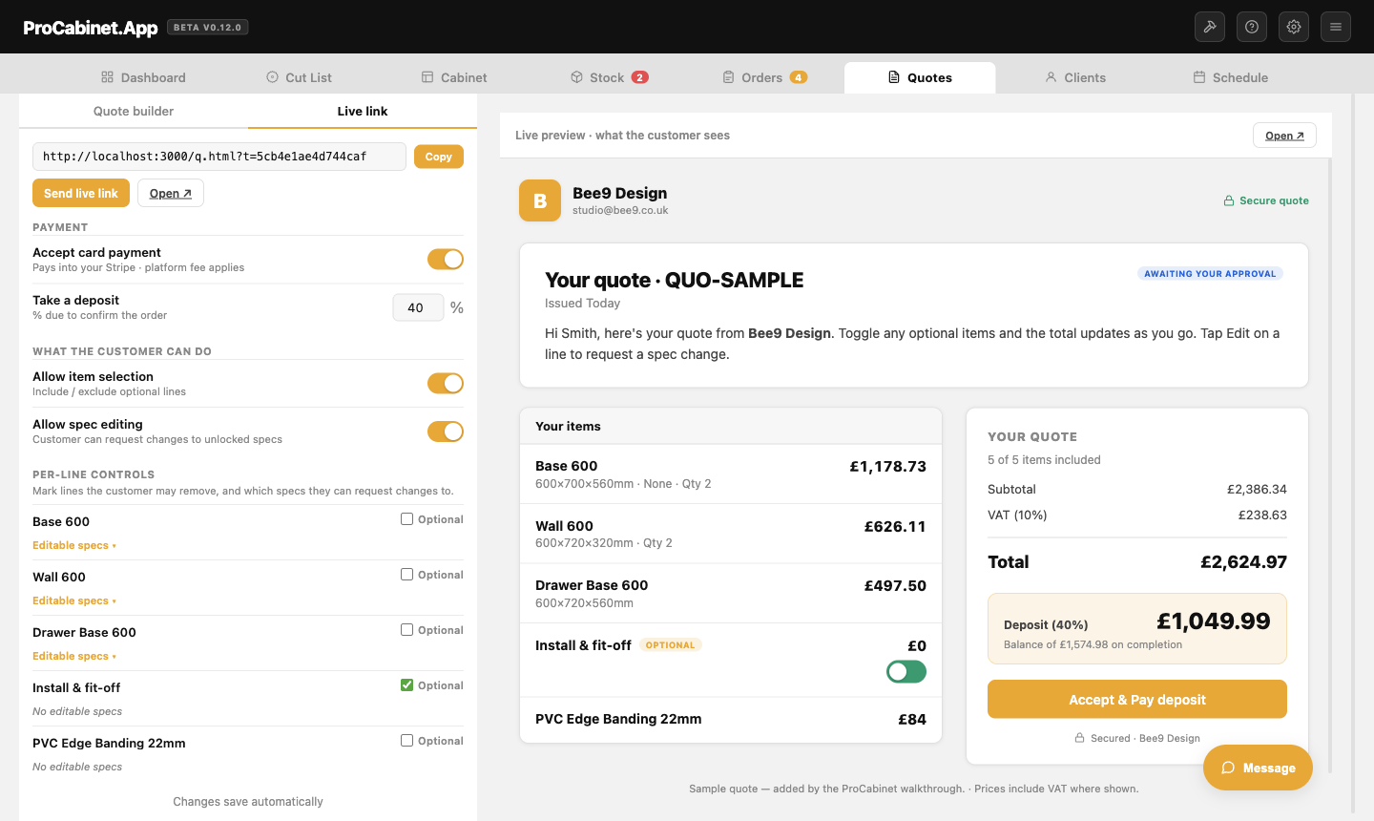Click the Deposit (40%) amount £1,049.99
The image size is (1374, 821).
point(1214,621)
